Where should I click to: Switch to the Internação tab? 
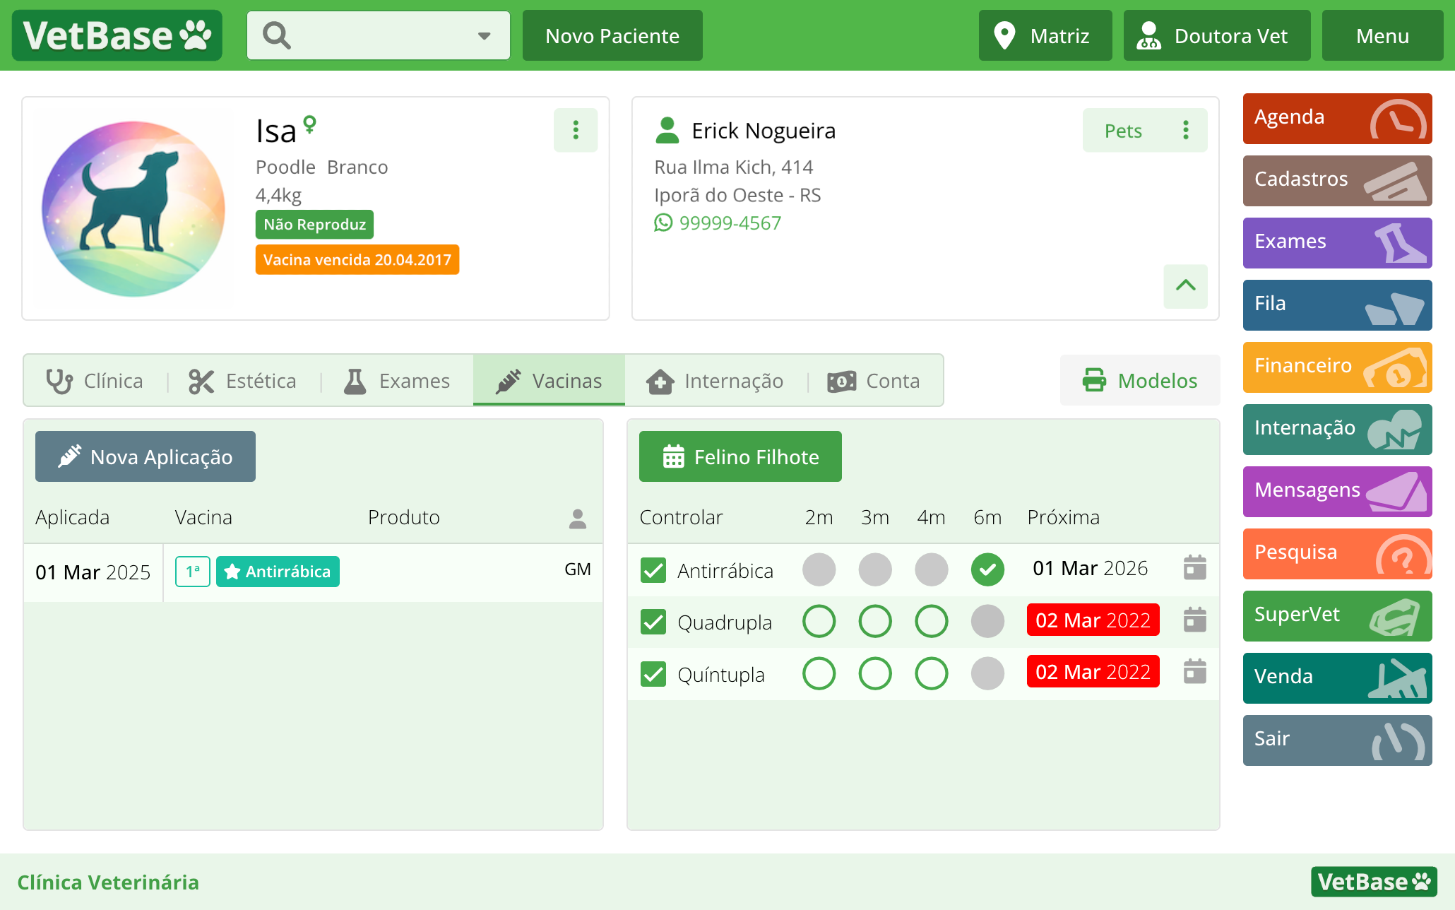tap(715, 381)
